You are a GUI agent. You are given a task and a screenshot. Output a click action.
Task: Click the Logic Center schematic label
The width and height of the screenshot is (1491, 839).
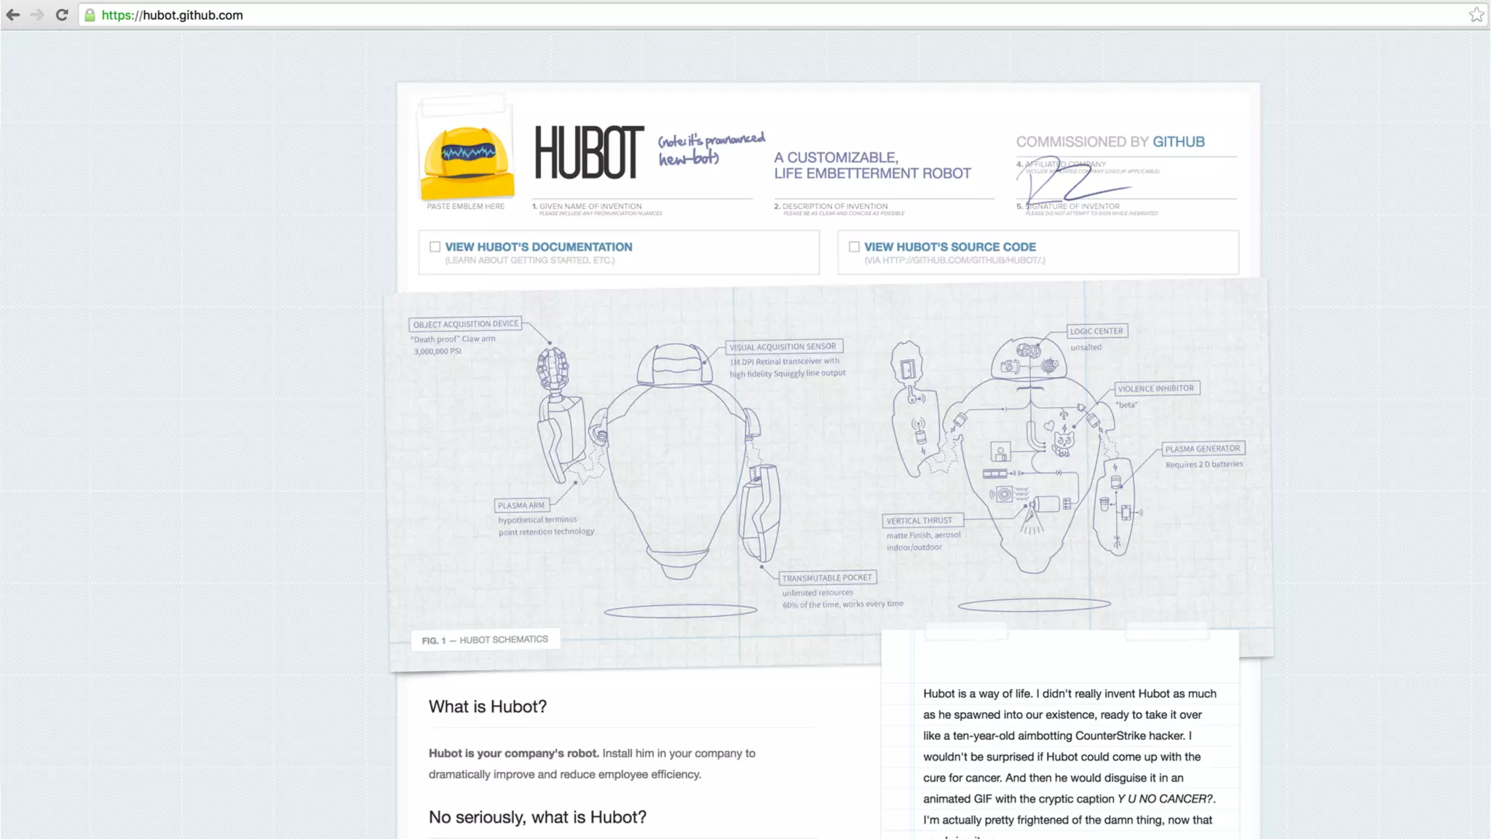[1096, 331]
